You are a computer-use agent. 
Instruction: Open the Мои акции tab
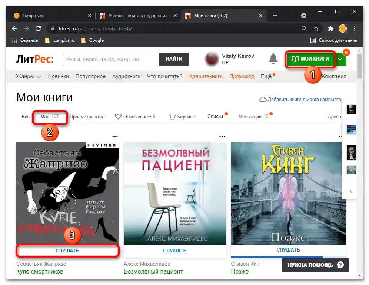(253, 117)
